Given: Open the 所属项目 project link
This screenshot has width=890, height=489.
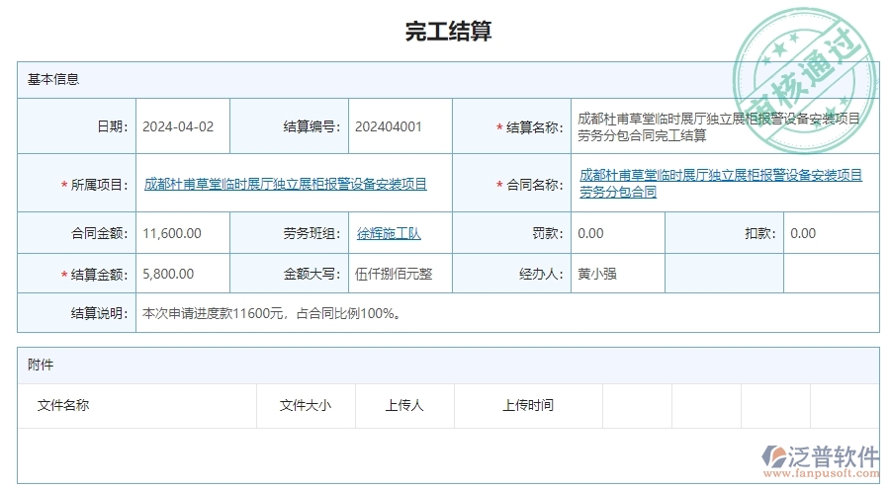Looking at the screenshot, I should (x=286, y=184).
